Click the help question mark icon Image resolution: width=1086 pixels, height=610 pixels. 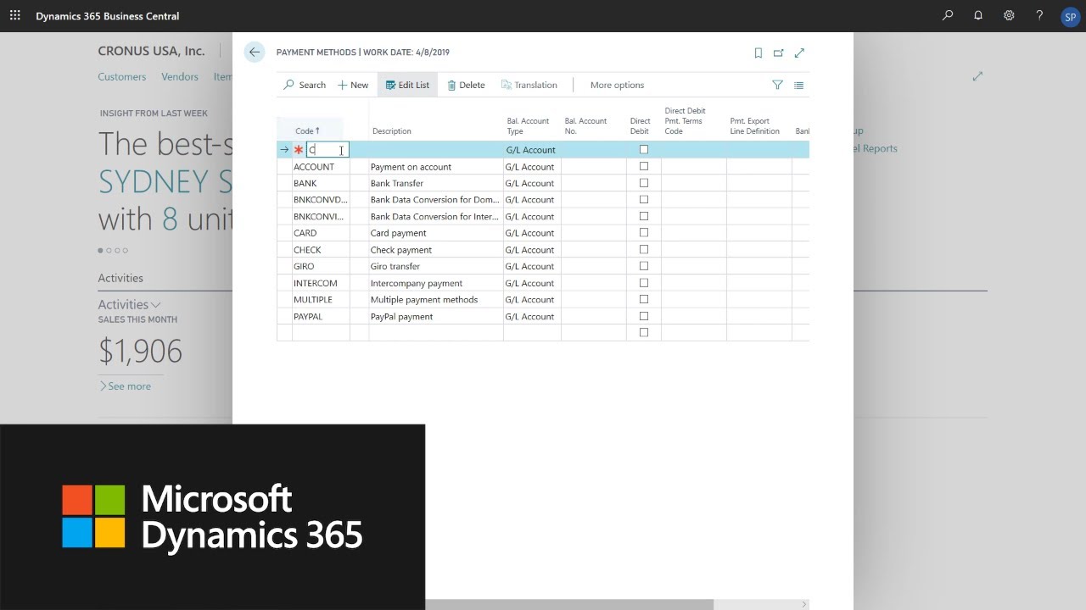point(1039,15)
